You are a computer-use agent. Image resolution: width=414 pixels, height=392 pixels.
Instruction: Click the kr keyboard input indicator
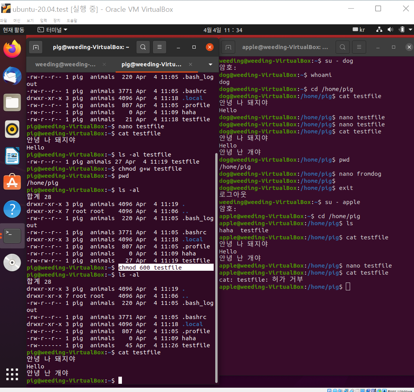pos(359,29)
